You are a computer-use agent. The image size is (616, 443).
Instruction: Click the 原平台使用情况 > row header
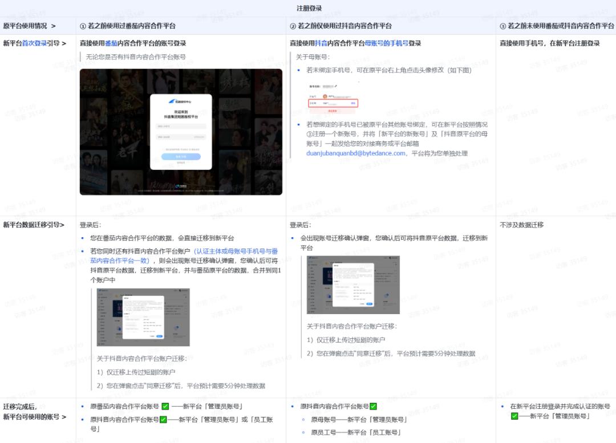point(30,26)
